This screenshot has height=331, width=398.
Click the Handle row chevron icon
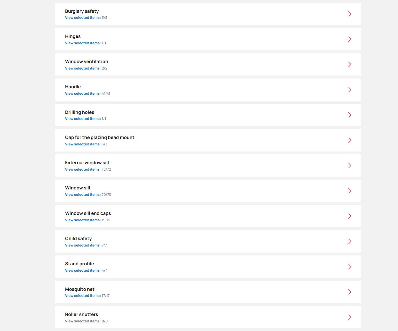click(x=349, y=90)
